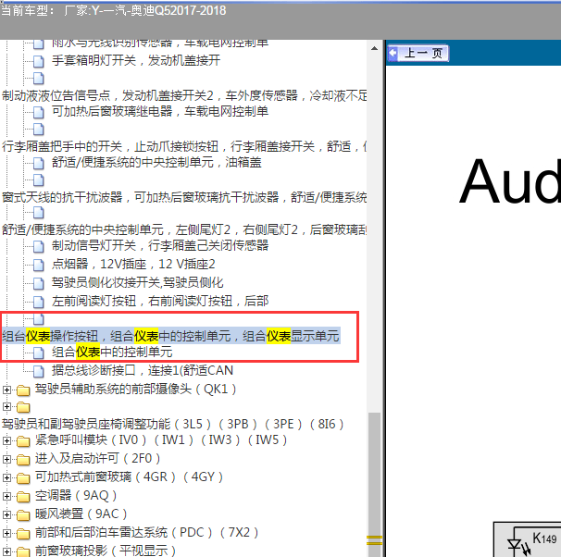561x557 pixels.
Task: Click folder icon of 空调器（9AQ）
Action: point(23,497)
